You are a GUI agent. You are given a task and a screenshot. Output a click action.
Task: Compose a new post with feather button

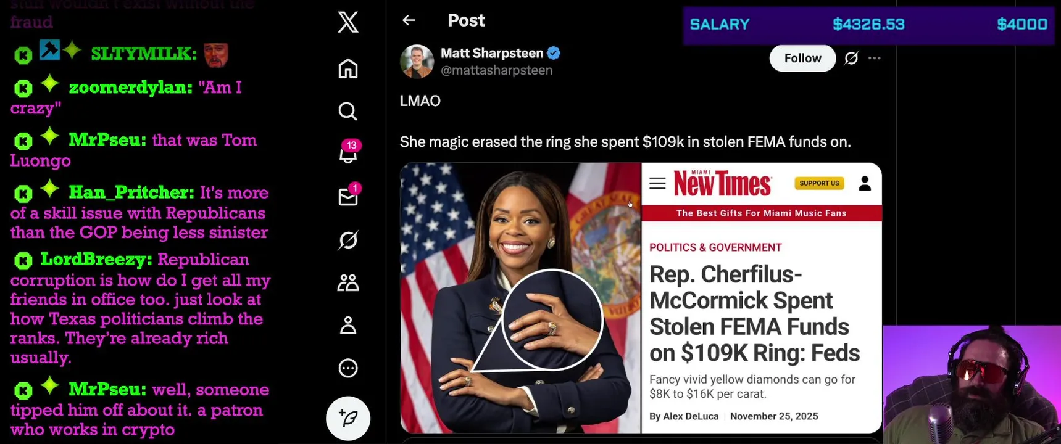(348, 418)
